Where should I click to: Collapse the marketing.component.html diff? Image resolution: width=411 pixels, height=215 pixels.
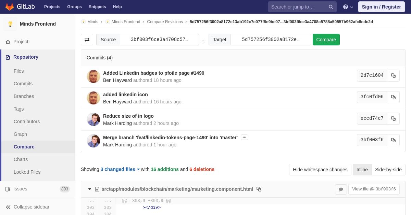90,189
